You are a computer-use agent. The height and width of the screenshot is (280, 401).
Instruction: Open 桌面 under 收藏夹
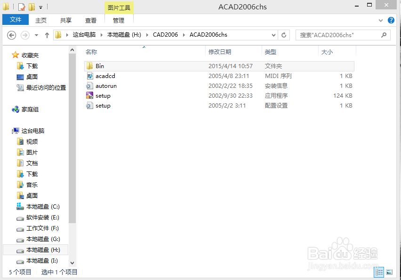point(32,77)
